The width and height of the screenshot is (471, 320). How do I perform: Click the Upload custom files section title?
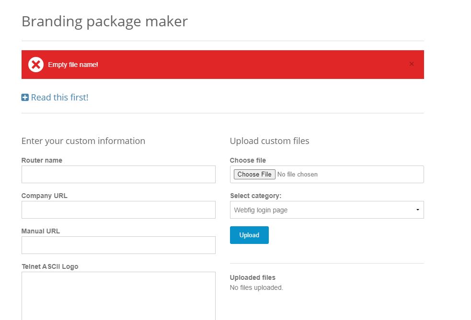[x=269, y=141]
